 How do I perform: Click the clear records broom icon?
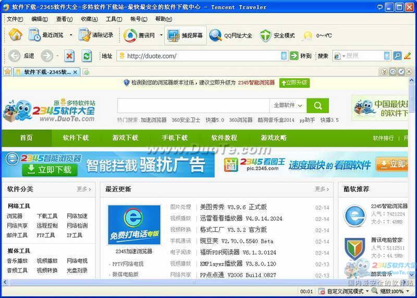85,35
